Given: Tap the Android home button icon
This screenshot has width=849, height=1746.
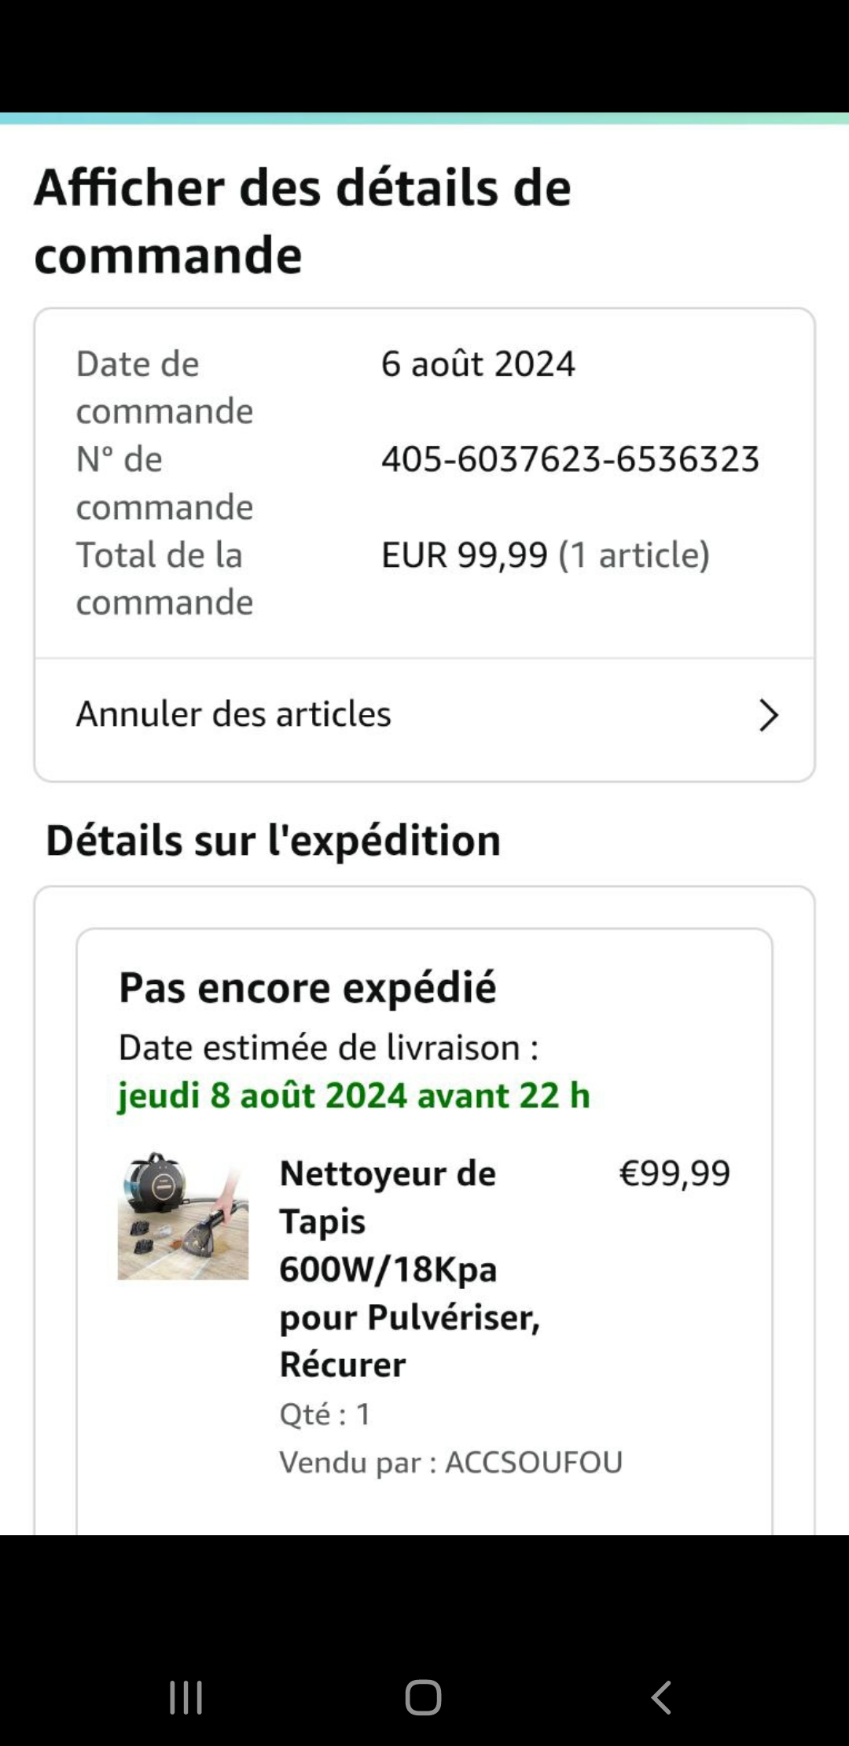Looking at the screenshot, I should tap(424, 1697).
